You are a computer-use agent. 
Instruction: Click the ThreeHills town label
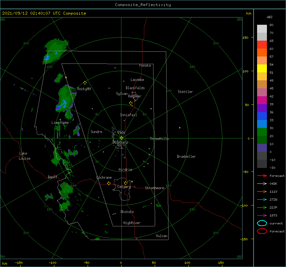point(160,139)
